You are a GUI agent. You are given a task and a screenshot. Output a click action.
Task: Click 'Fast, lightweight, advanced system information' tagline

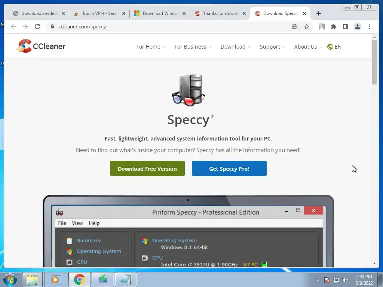[189, 139]
